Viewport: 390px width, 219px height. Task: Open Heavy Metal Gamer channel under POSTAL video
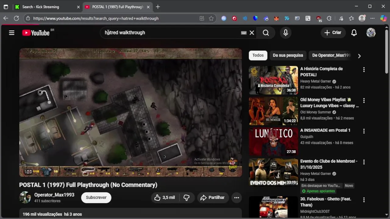[x=316, y=81]
